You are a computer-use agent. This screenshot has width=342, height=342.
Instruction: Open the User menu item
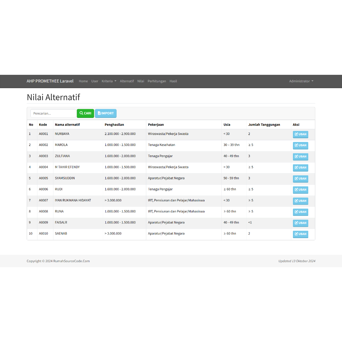click(95, 81)
